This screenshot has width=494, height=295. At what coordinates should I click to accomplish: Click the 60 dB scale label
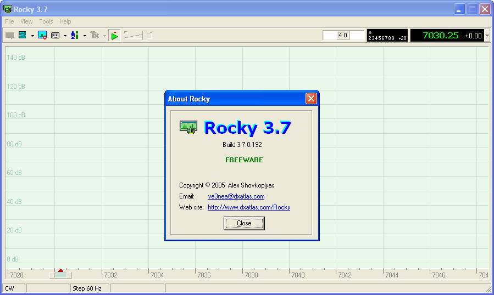tap(14, 173)
